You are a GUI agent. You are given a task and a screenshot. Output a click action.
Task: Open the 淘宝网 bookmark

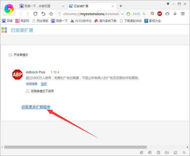tap(22, 21)
